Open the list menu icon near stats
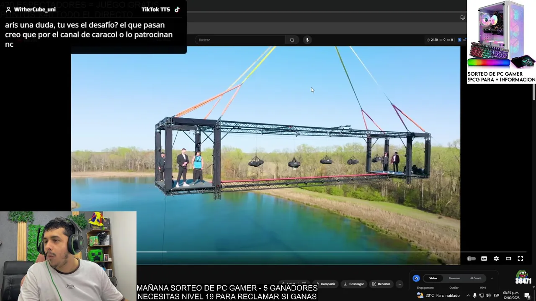The height and width of the screenshot is (301, 536). [x=464, y=40]
